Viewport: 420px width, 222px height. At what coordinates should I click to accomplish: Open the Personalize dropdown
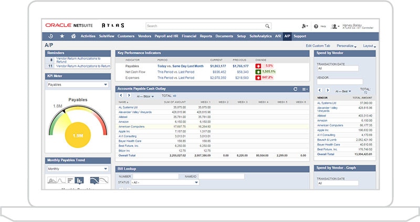click(x=347, y=46)
